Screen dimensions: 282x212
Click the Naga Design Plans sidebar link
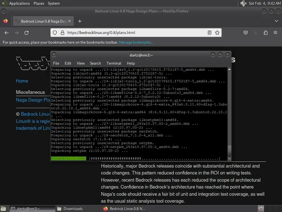click(x=33, y=100)
